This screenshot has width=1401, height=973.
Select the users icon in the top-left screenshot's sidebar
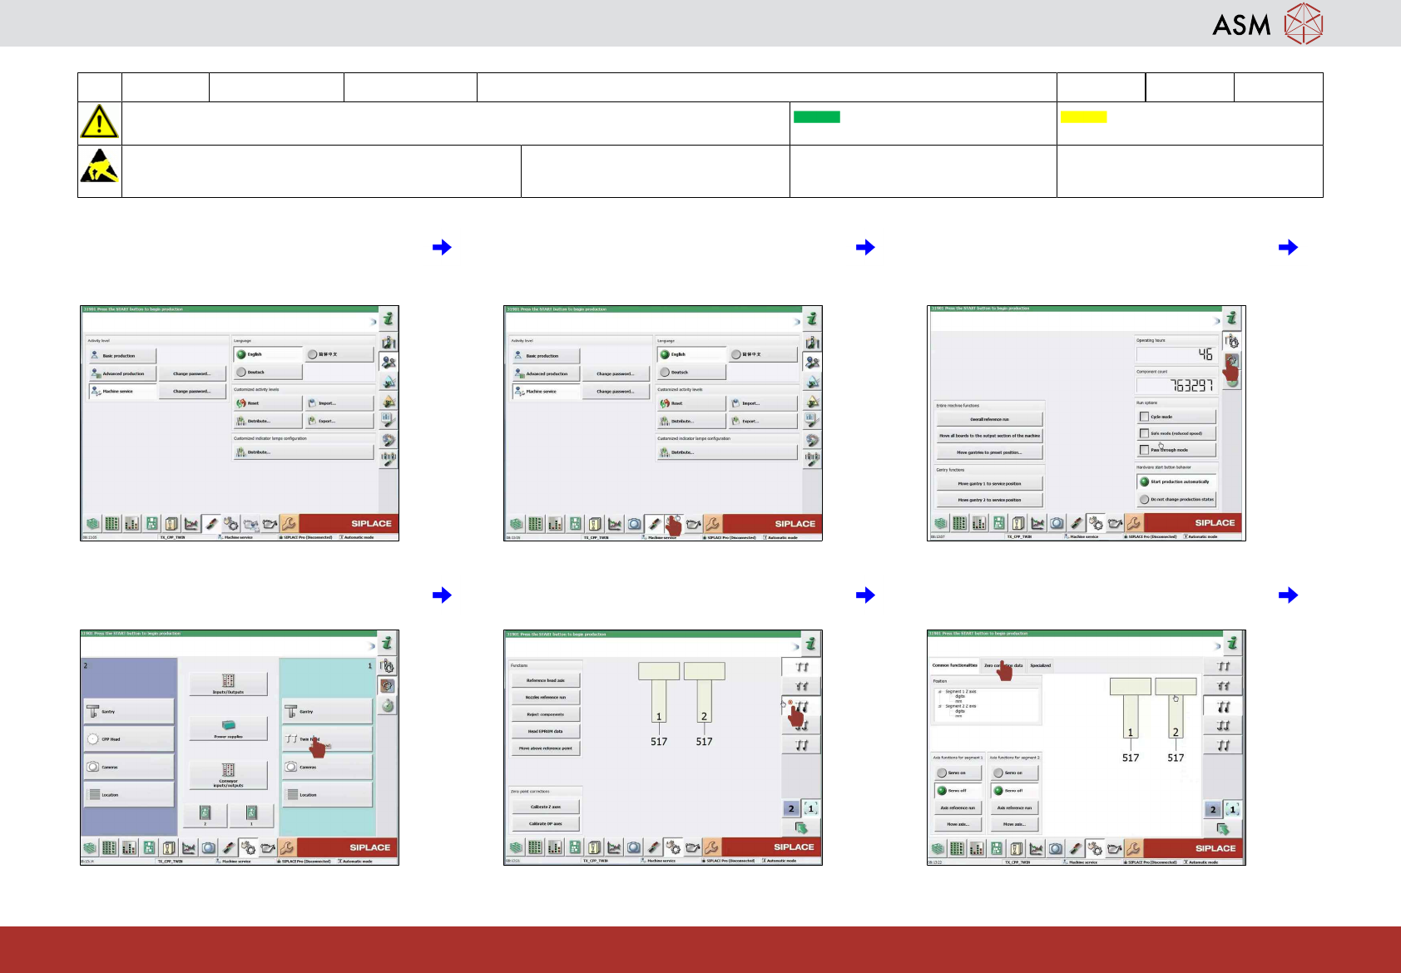coord(389,362)
